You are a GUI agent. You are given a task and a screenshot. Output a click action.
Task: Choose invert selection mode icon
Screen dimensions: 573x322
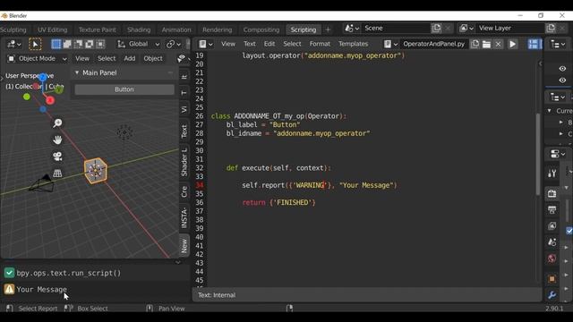point(90,44)
